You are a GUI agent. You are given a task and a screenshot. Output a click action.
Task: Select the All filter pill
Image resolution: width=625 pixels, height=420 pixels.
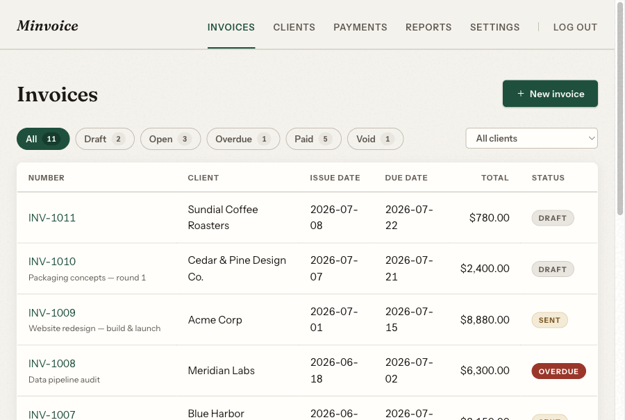[43, 139]
